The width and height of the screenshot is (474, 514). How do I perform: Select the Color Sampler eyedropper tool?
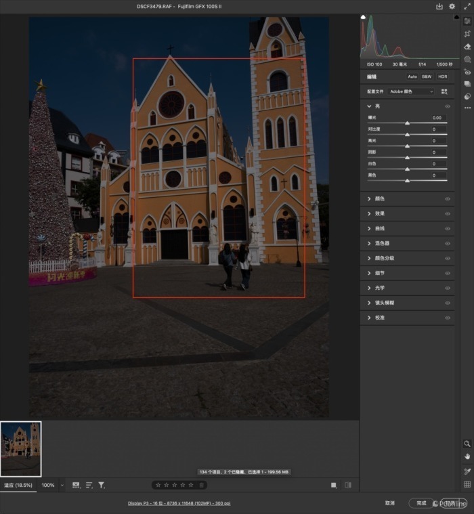click(467, 471)
